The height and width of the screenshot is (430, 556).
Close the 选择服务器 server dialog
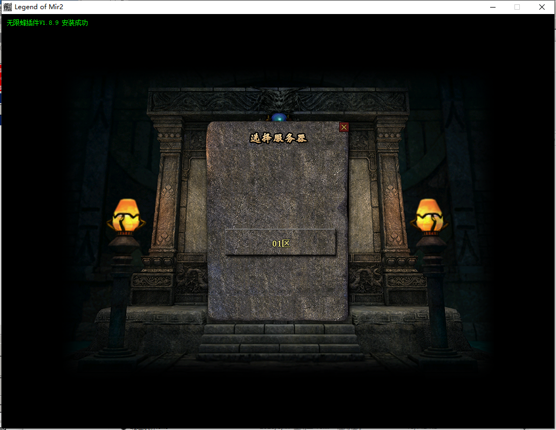coord(344,127)
